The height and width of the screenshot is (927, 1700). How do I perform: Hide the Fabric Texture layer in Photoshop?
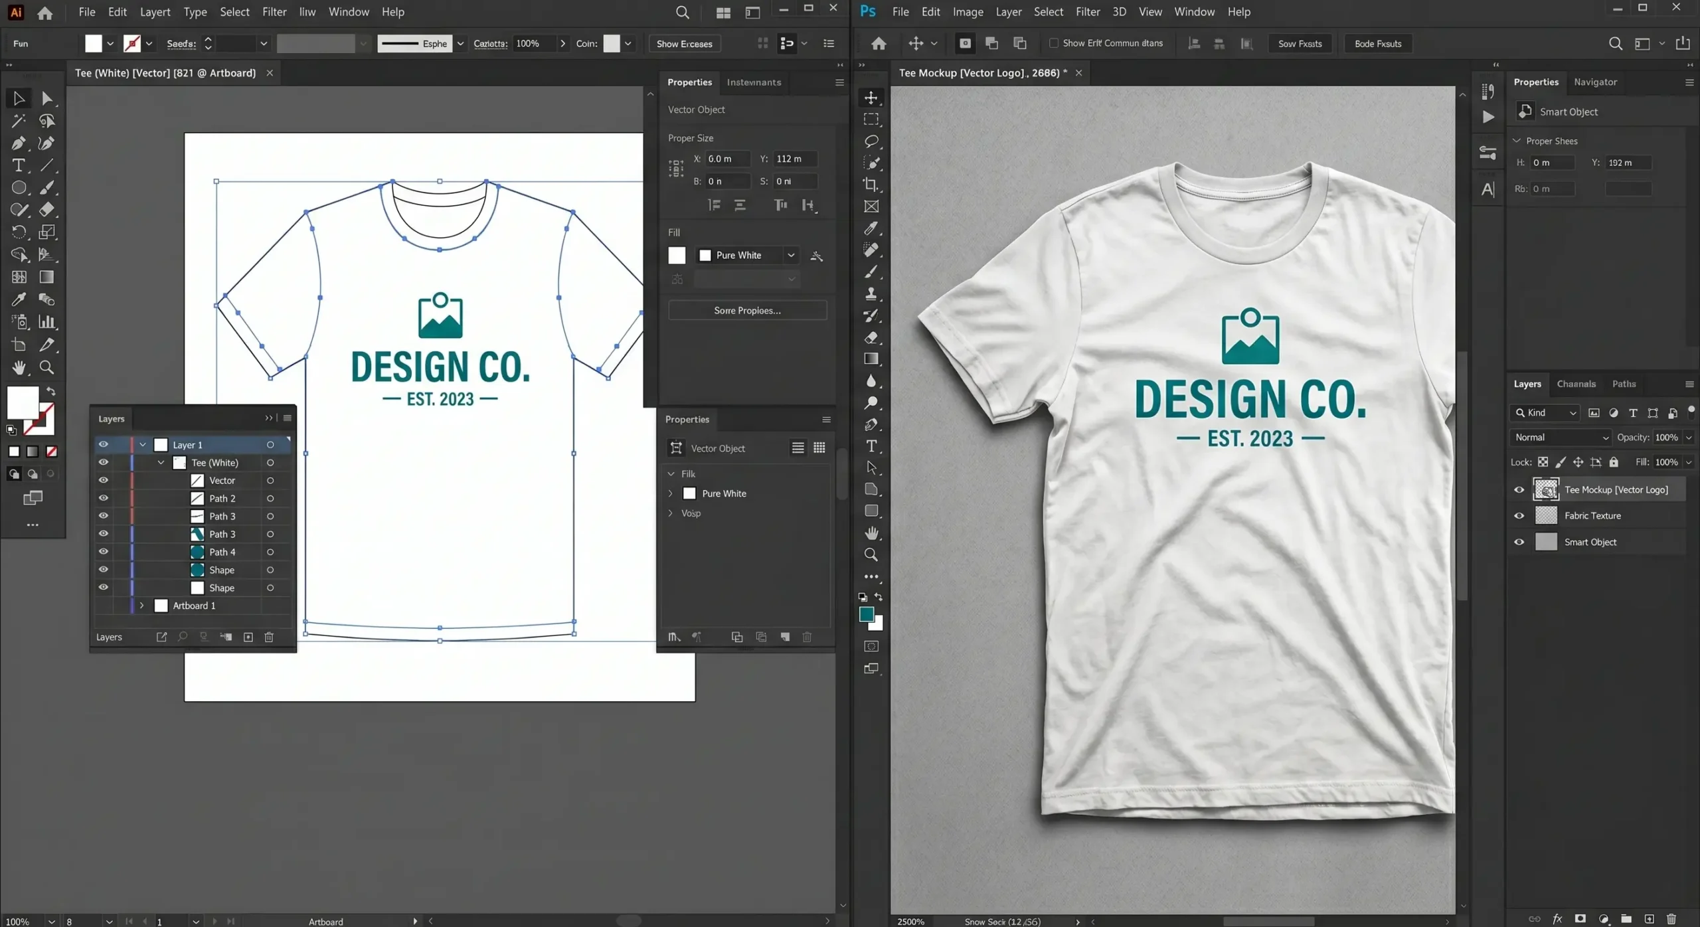(1519, 516)
